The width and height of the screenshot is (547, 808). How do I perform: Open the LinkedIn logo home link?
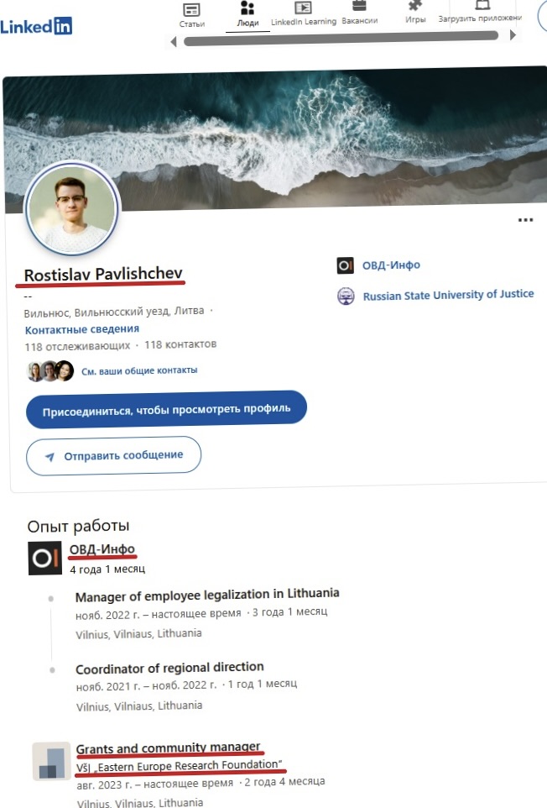[36, 26]
